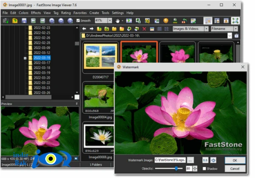Click the folder tree horizontal scrollbar

click(28, 97)
